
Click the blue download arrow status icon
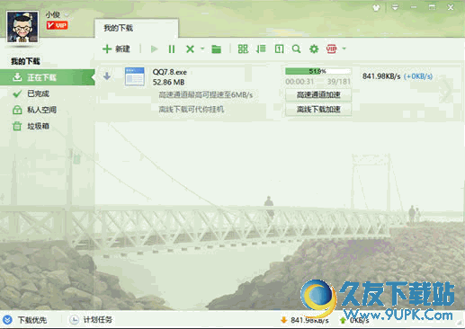click(x=107, y=76)
